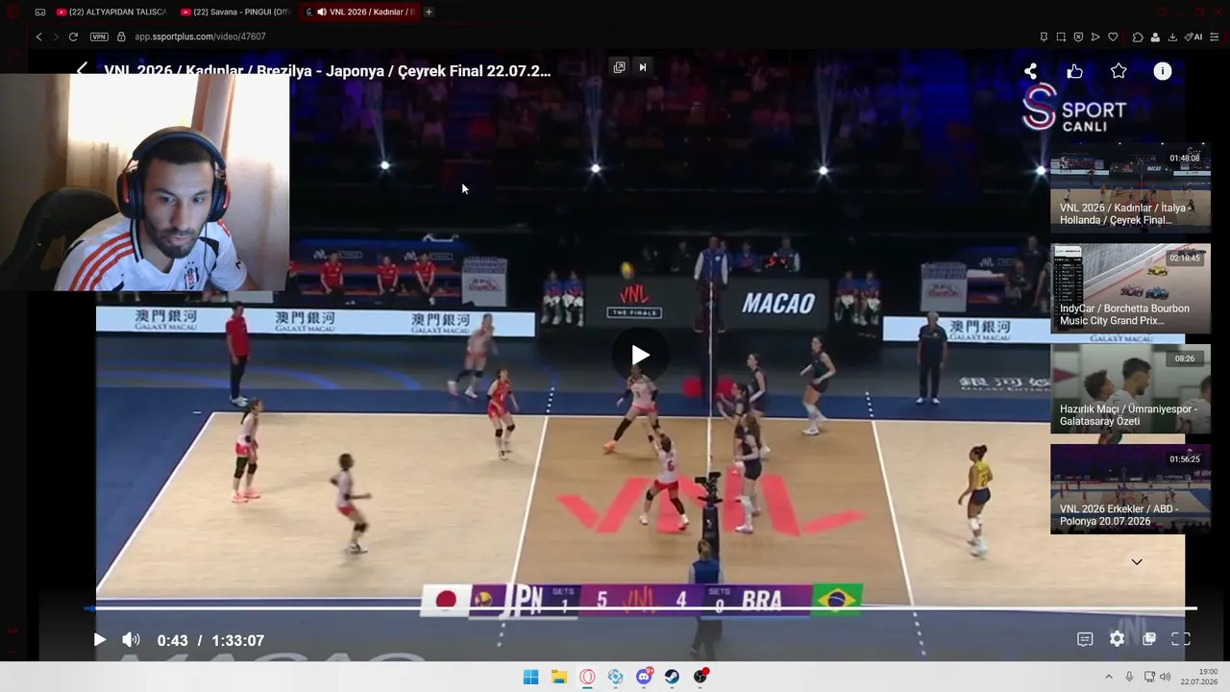Open the VNL 2026 Erkekler ABD - Polonya video
This screenshot has width=1230, height=692.
pos(1130,489)
